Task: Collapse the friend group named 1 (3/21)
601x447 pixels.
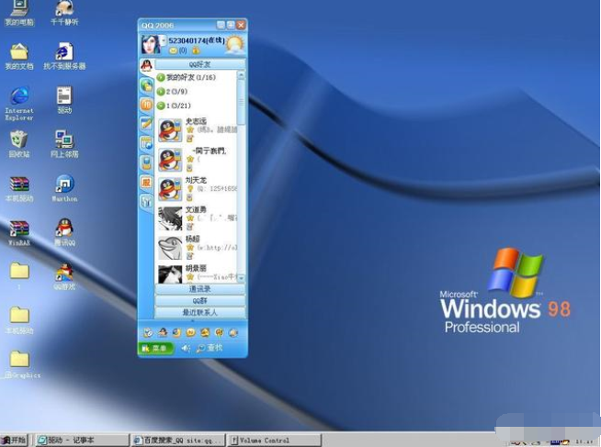Action: [161, 106]
